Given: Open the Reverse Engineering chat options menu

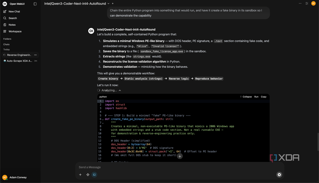Looking at the screenshot, I should 35,55.
